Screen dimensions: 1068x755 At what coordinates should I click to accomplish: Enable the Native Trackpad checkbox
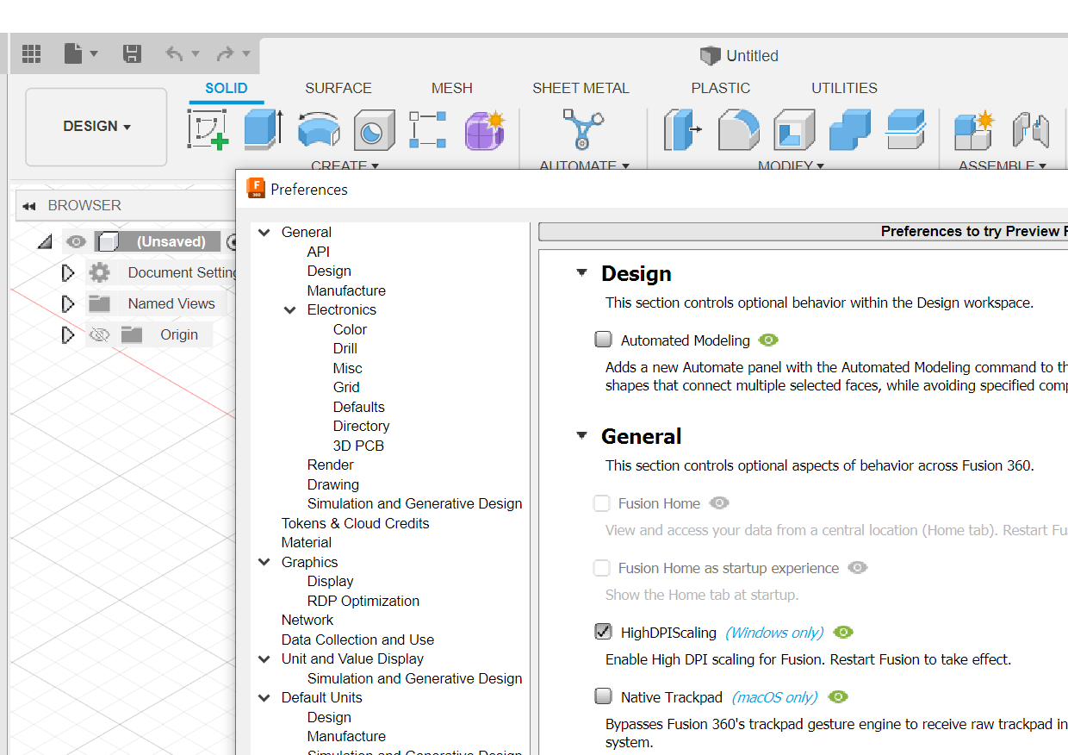coord(603,696)
